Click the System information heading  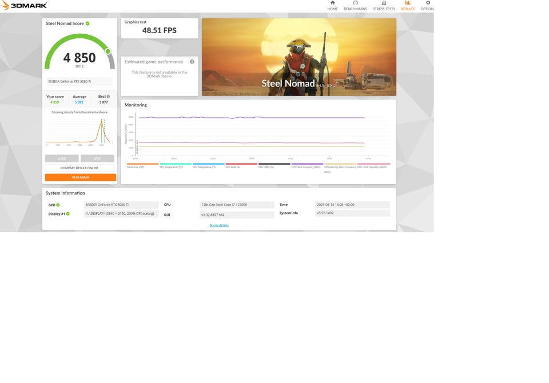tap(65, 193)
